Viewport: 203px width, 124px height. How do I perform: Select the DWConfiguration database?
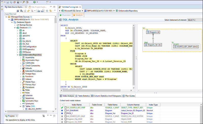point(29,47)
